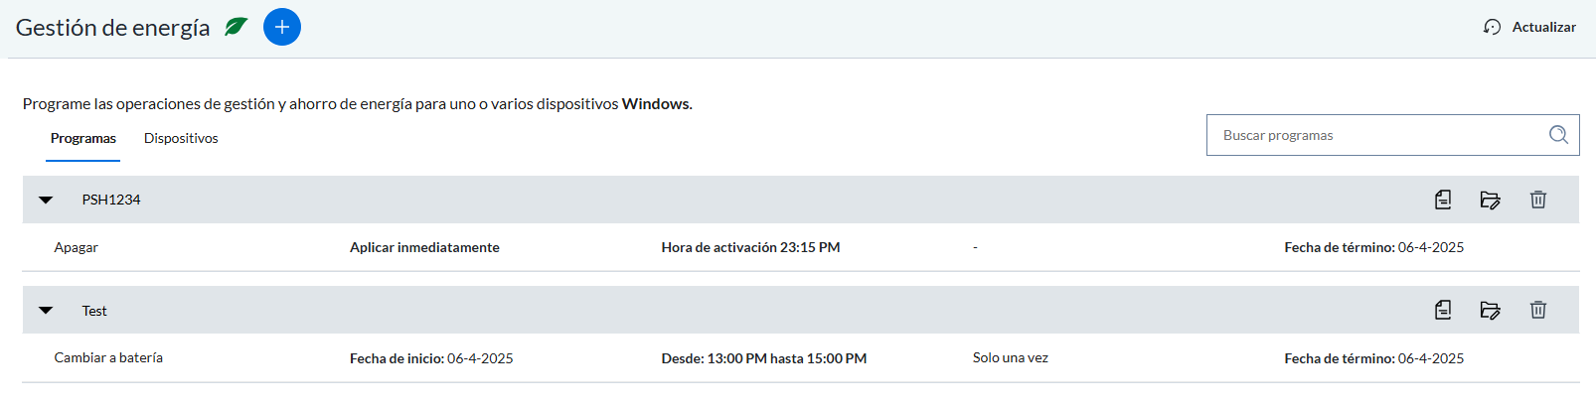Click the Apagar operation entry

coord(77,247)
